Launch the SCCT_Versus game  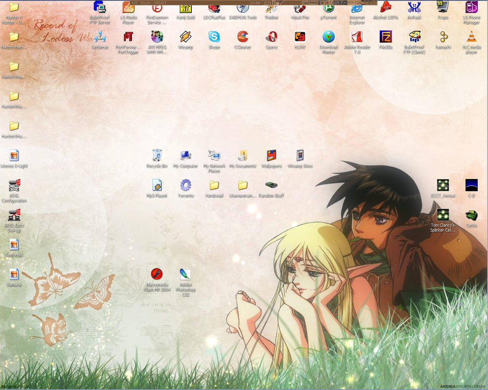(443, 185)
